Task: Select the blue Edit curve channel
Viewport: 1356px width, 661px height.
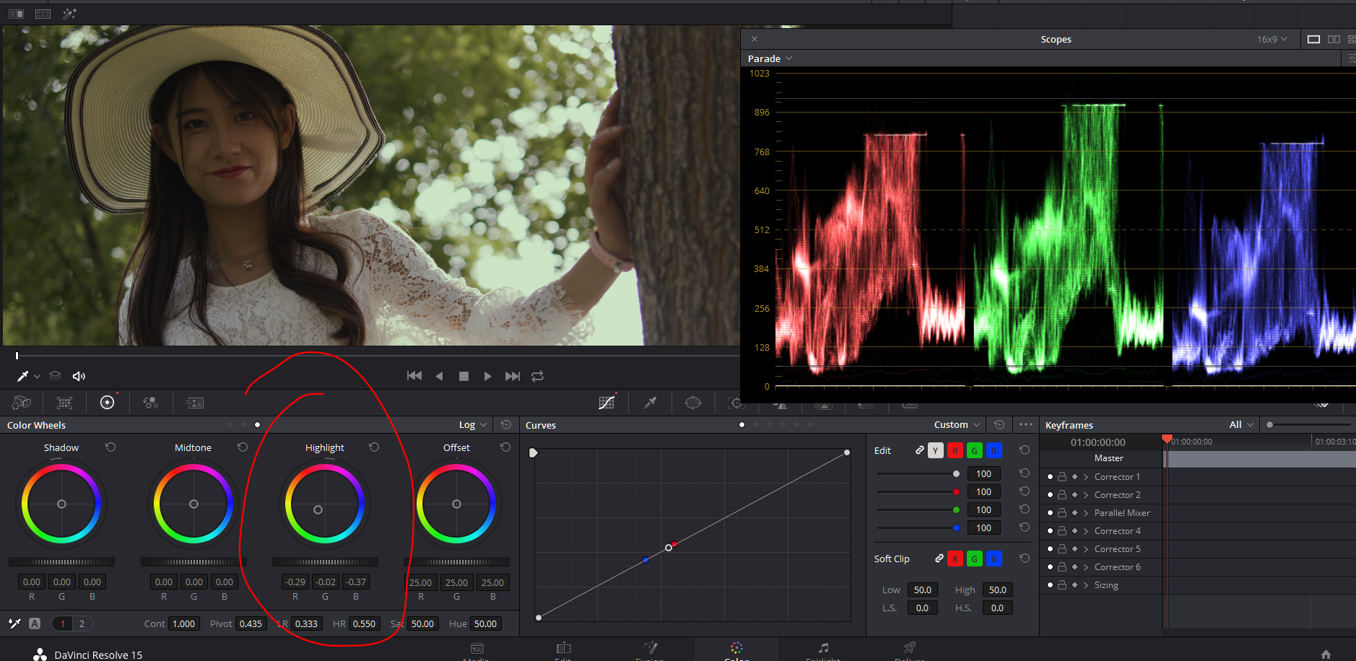Action: click(994, 451)
